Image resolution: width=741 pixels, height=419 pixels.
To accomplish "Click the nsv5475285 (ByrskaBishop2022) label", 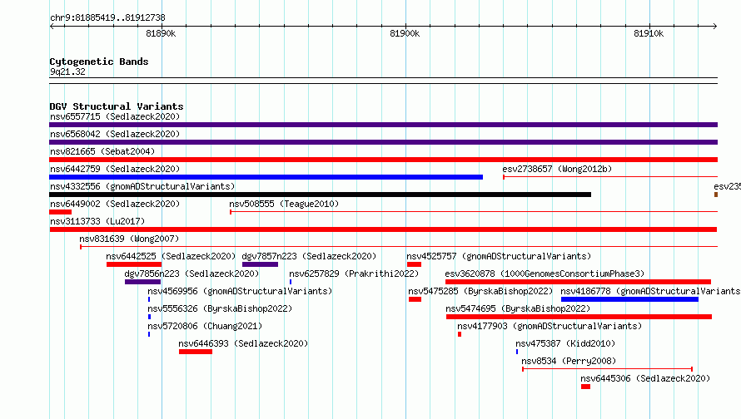I will [480, 291].
